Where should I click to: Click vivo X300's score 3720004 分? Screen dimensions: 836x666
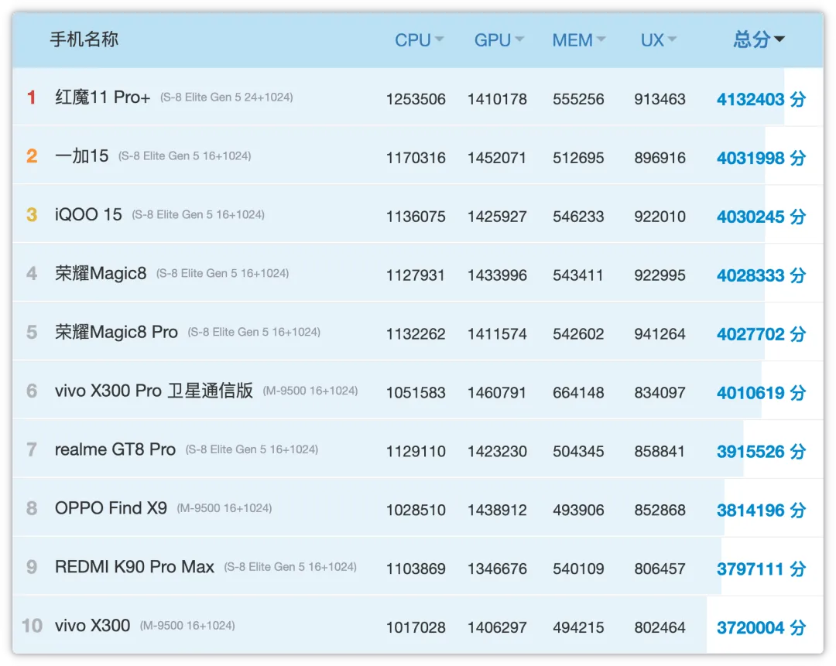pos(760,627)
